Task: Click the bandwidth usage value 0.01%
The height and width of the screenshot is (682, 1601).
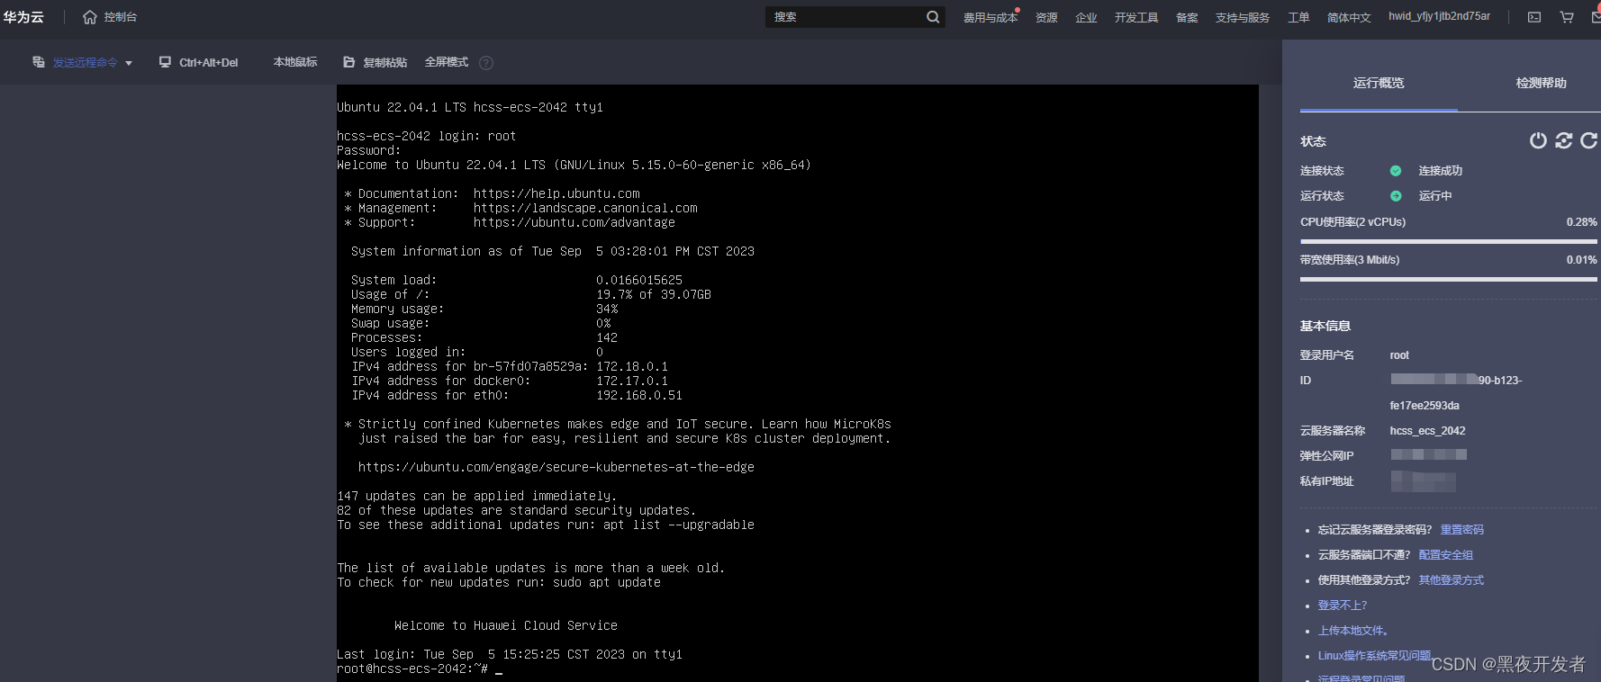Action: point(1581,260)
